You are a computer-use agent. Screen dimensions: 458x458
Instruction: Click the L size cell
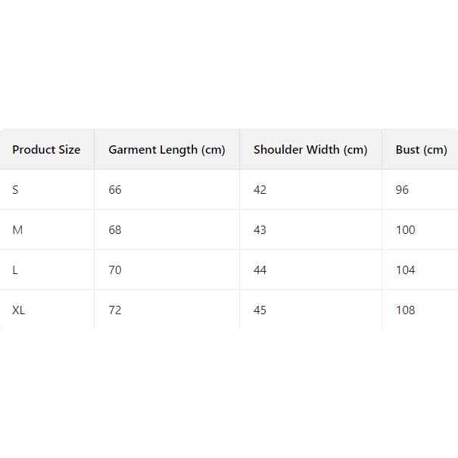coord(16,270)
